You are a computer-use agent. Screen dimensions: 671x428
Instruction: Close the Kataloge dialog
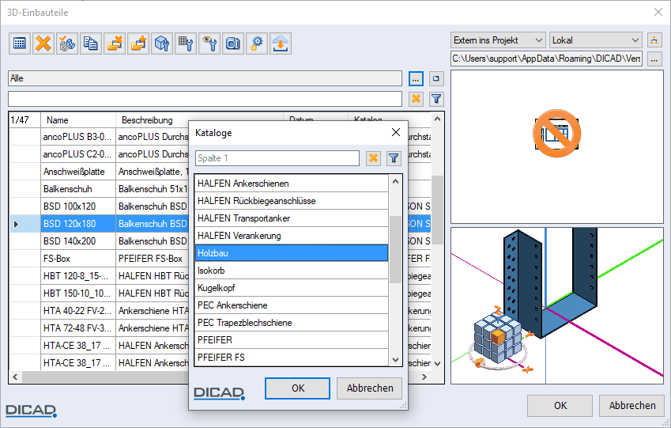point(396,132)
